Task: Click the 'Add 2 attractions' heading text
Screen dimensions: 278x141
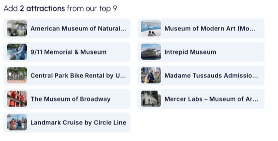Action: (x=34, y=8)
